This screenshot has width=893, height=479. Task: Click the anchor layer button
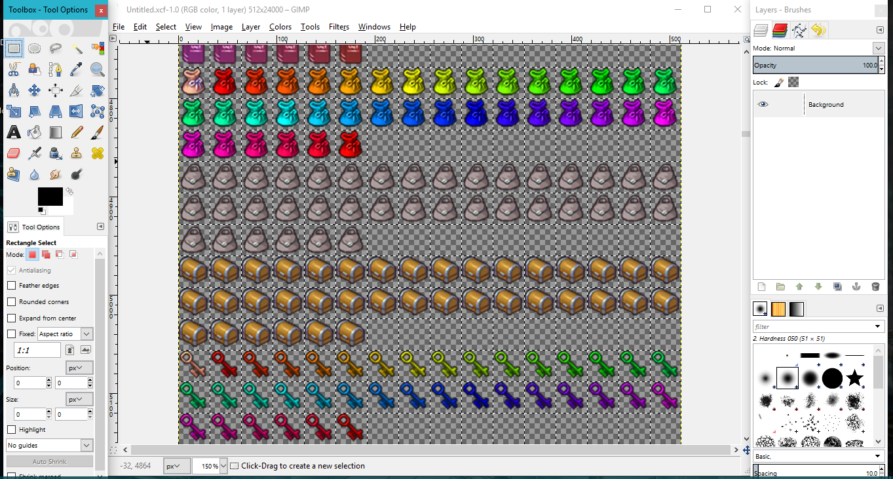(x=856, y=286)
